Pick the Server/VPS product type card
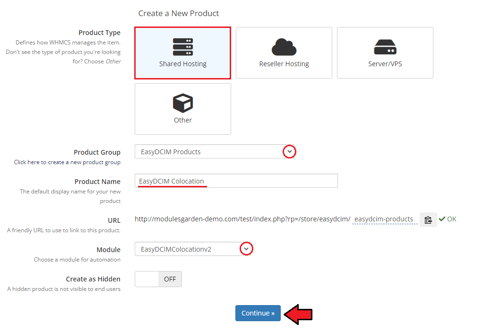Image resolution: width=501 pixels, height=333 pixels. 385,53
